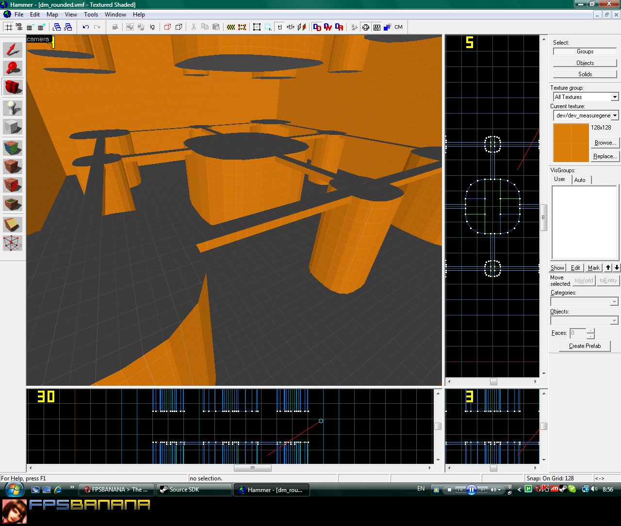Open the Toggle Texture Application tool
This screenshot has height=526, width=621.
13,148
